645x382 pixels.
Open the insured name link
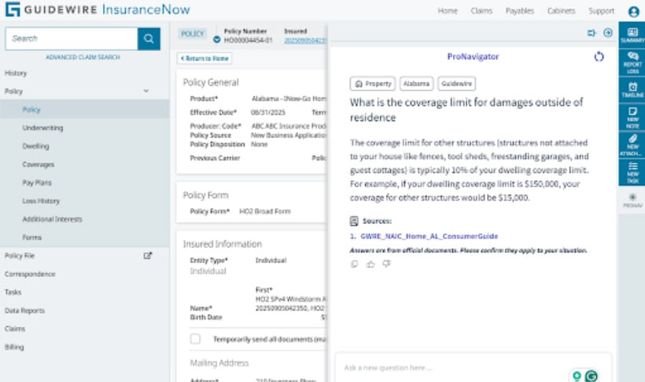(x=305, y=40)
